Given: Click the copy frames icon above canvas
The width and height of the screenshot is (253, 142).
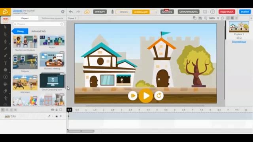Looking at the screenshot, I should [x=195, y=18].
